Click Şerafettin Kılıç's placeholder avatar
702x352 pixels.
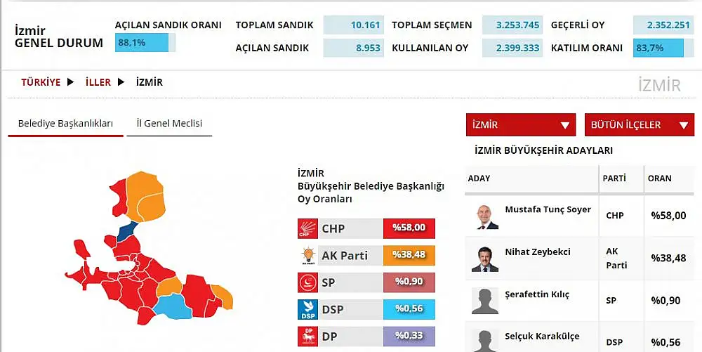click(x=485, y=301)
